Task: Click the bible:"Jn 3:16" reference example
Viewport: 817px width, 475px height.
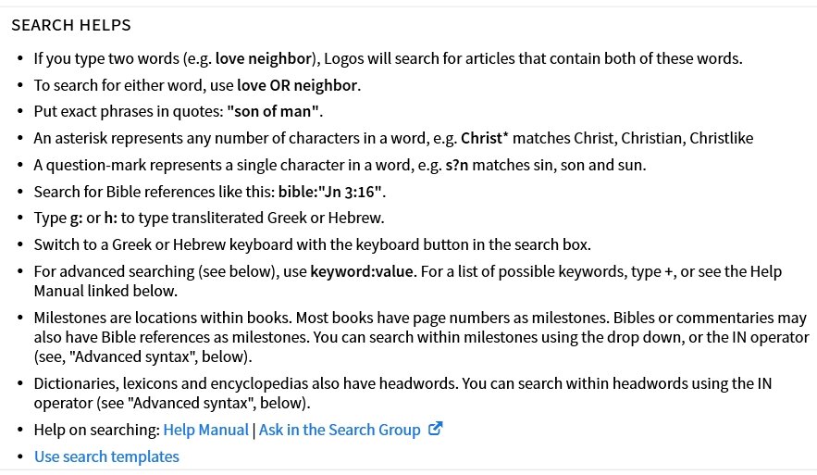Action: point(330,192)
